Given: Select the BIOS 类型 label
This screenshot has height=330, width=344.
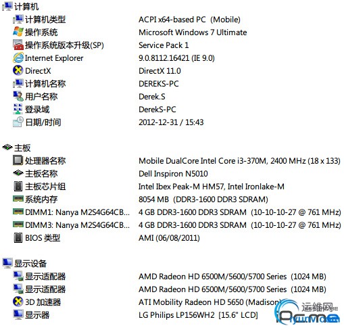Looking at the screenshot, I should 43,238.
